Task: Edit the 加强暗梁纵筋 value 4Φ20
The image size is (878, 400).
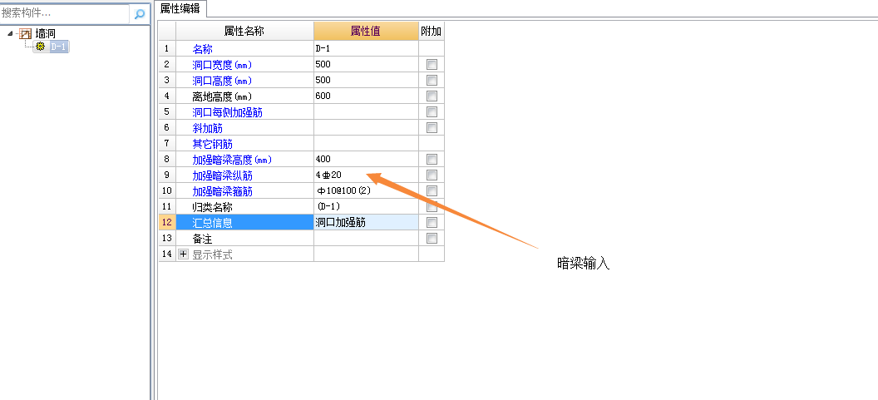Action: [x=366, y=175]
